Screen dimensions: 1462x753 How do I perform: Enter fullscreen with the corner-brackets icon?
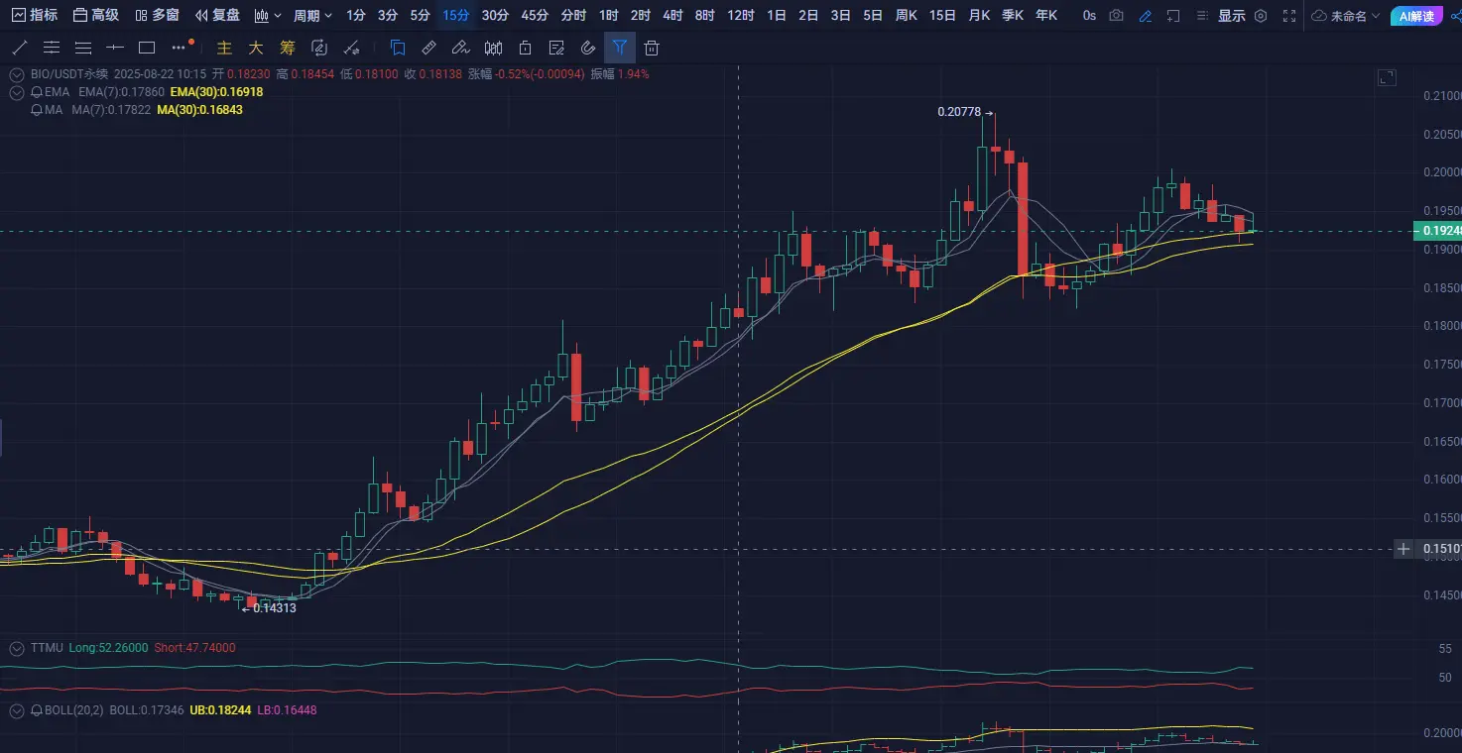pyautogui.click(x=1289, y=16)
